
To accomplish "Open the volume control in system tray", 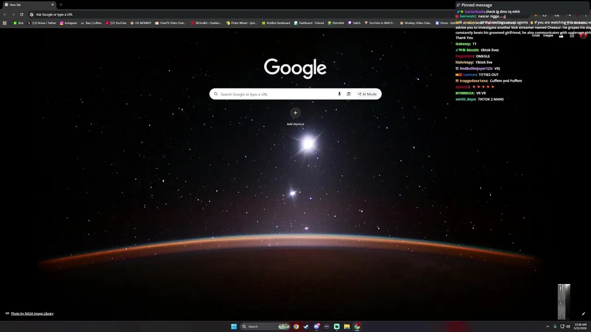I will pyautogui.click(x=568, y=326).
